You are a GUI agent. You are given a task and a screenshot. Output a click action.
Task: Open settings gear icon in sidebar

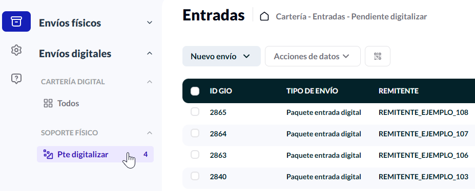(16, 50)
